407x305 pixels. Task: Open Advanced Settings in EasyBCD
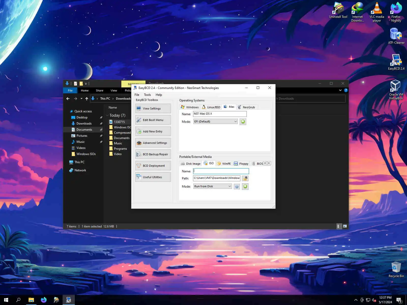click(153, 143)
